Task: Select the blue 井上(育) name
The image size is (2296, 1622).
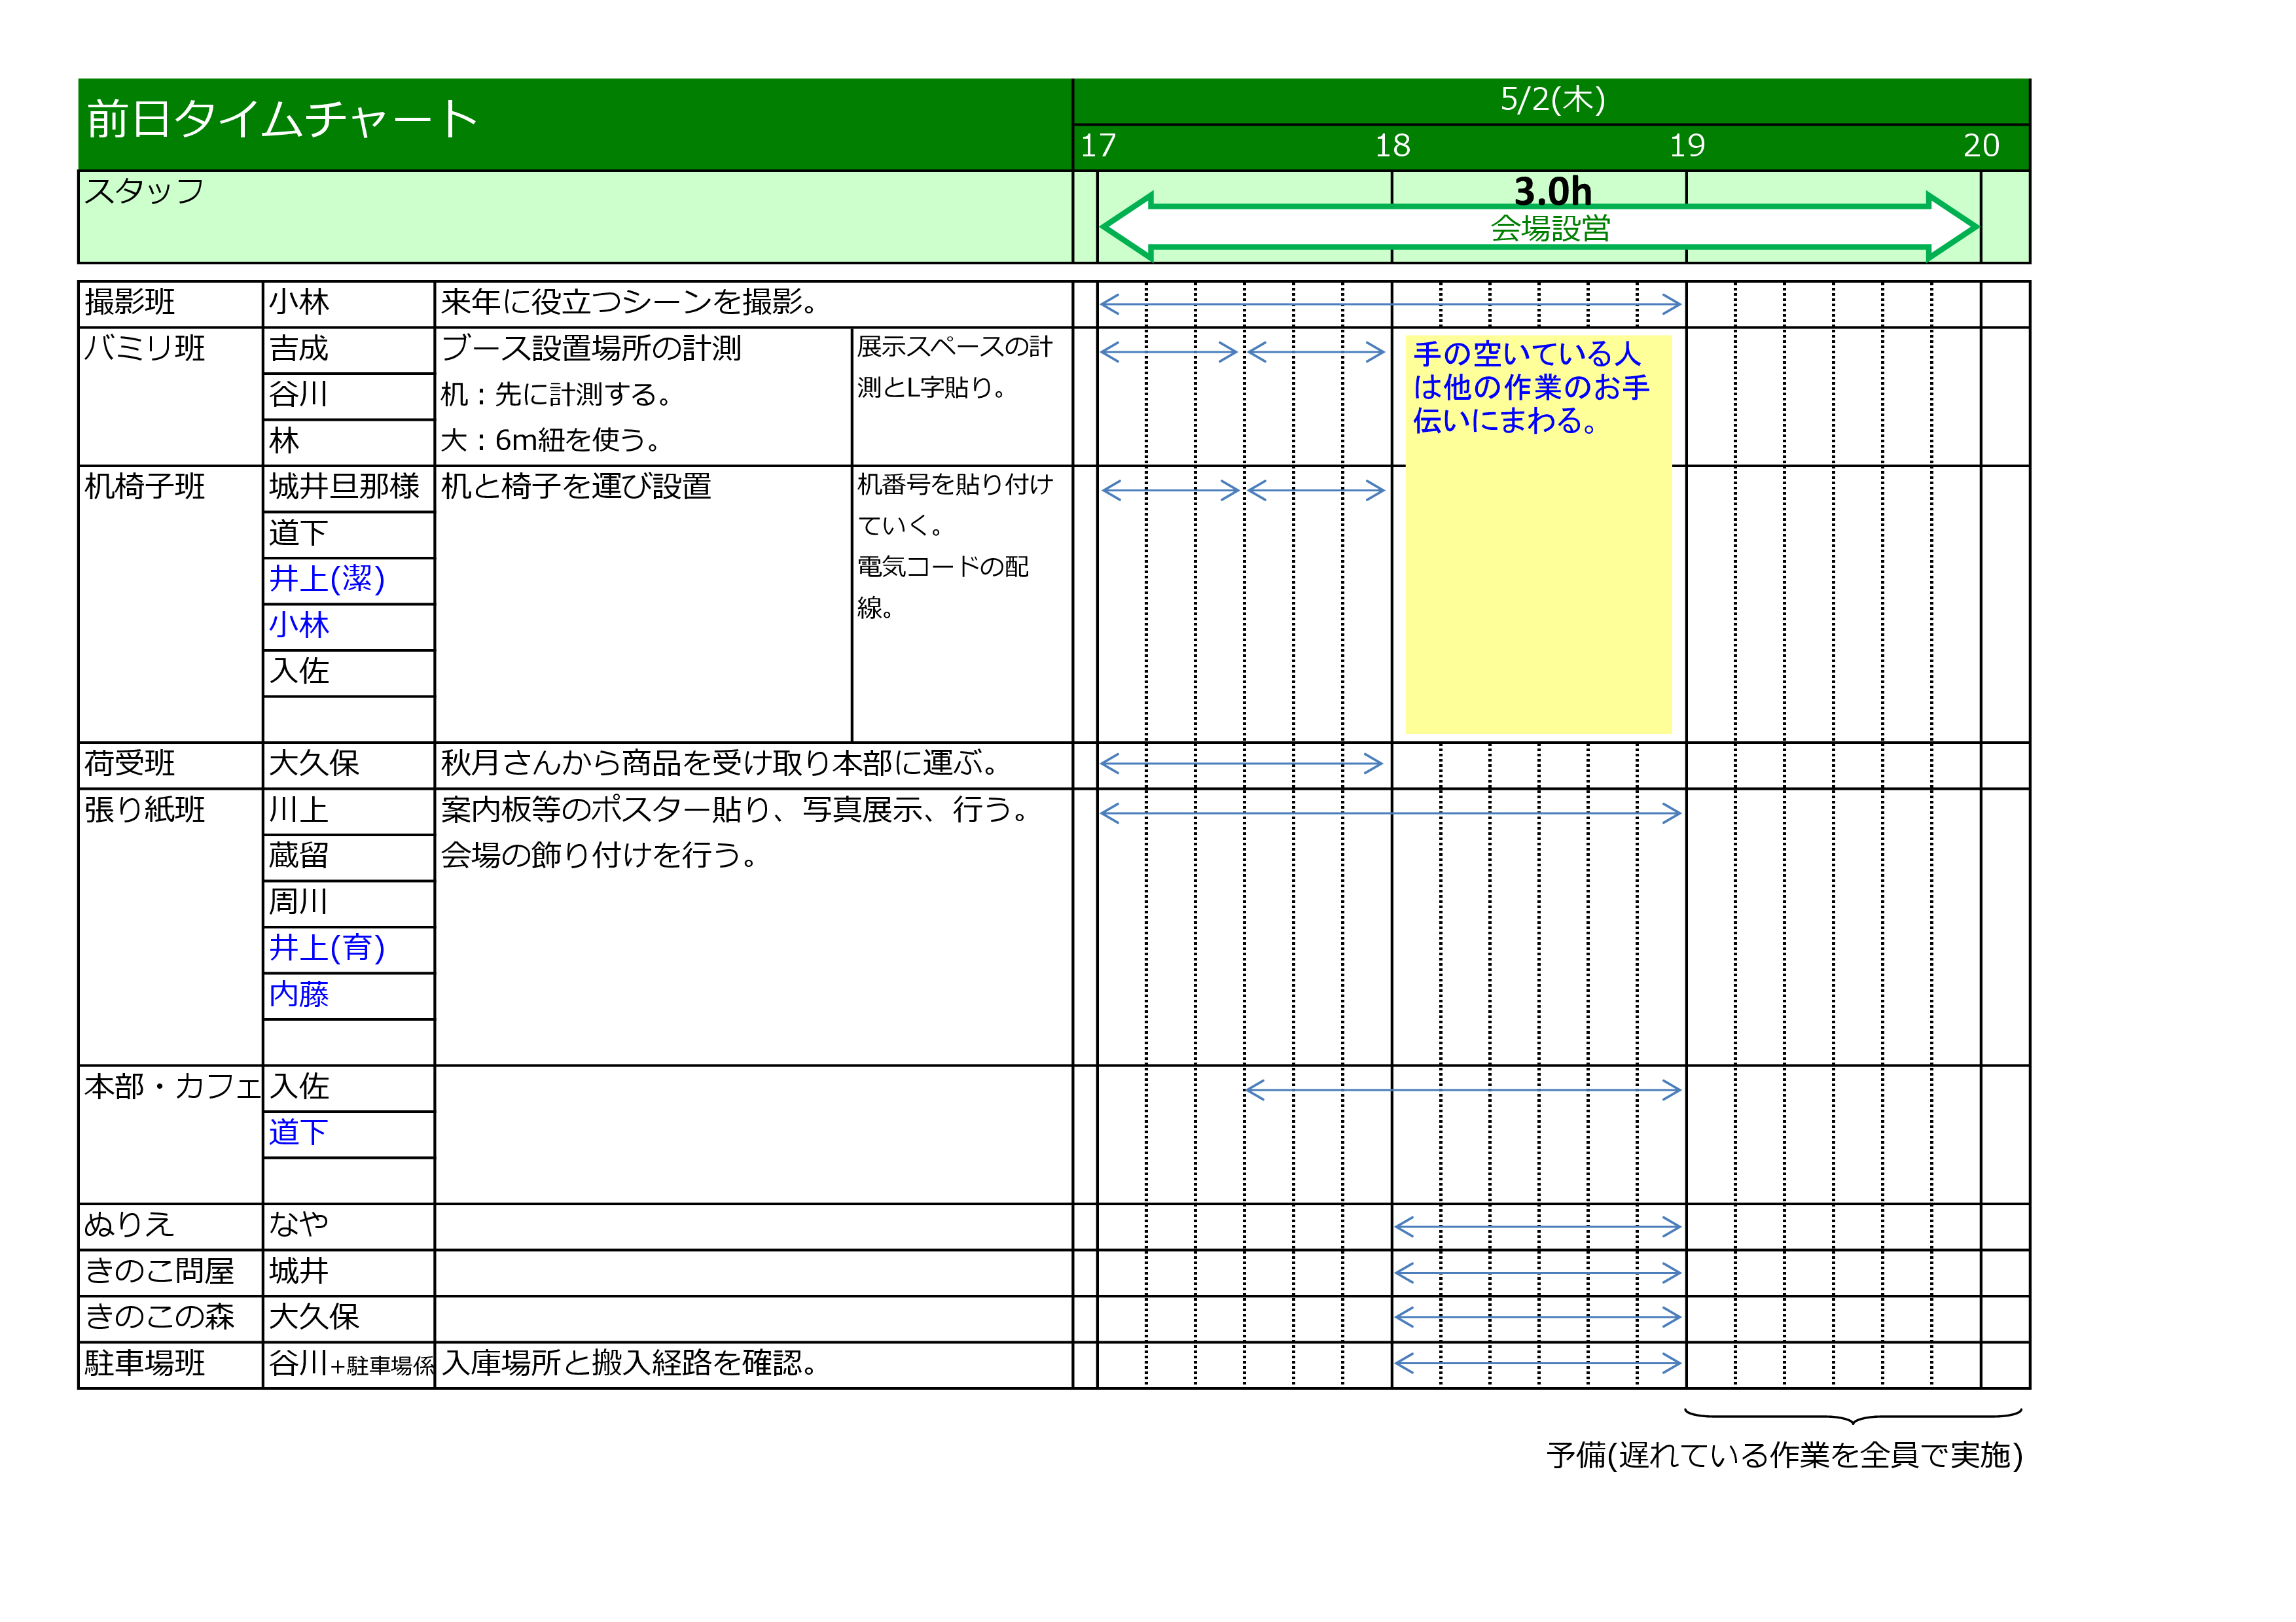Action: (x=327, y=949)
